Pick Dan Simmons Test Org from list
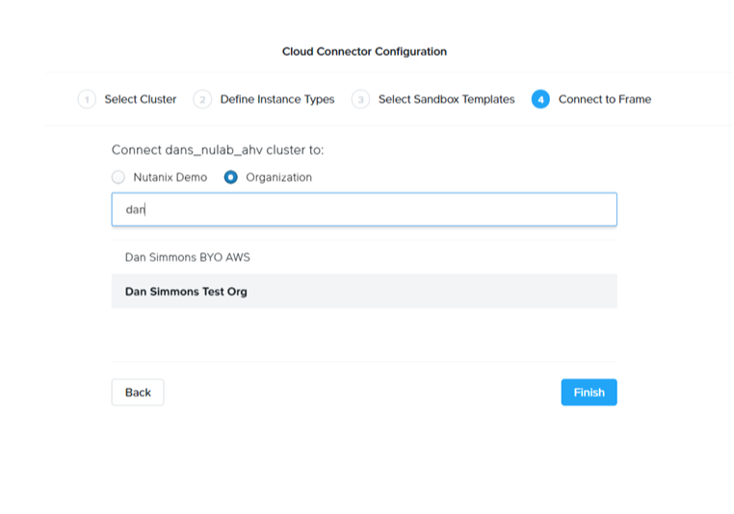Screen dimensions: 734x514 pyautogui.click(x=186, y=291)
